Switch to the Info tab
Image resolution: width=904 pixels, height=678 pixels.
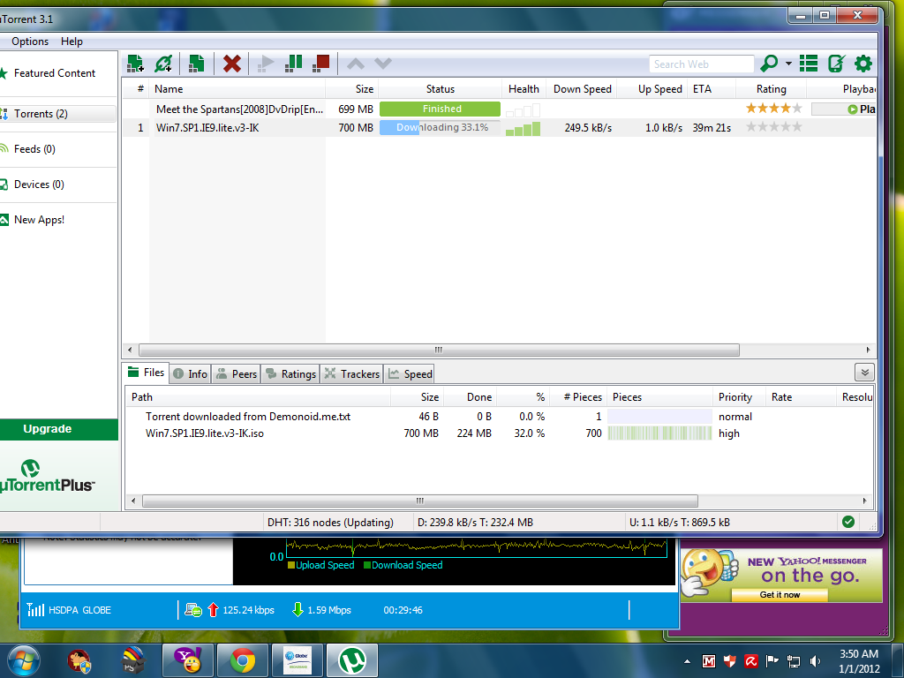point(191,374)
